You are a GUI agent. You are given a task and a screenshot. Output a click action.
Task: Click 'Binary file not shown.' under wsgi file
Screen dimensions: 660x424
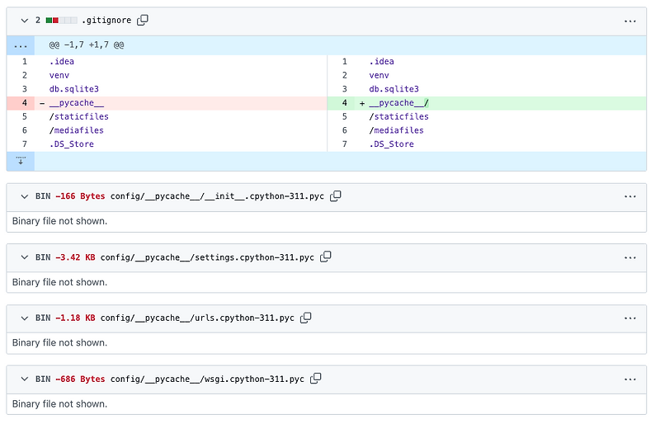tap(59, 403)
